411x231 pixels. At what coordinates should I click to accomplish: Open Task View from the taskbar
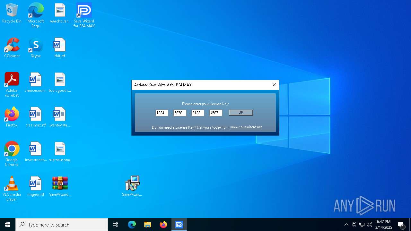coord(116,225)
